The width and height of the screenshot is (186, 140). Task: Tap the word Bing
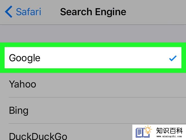19,111
